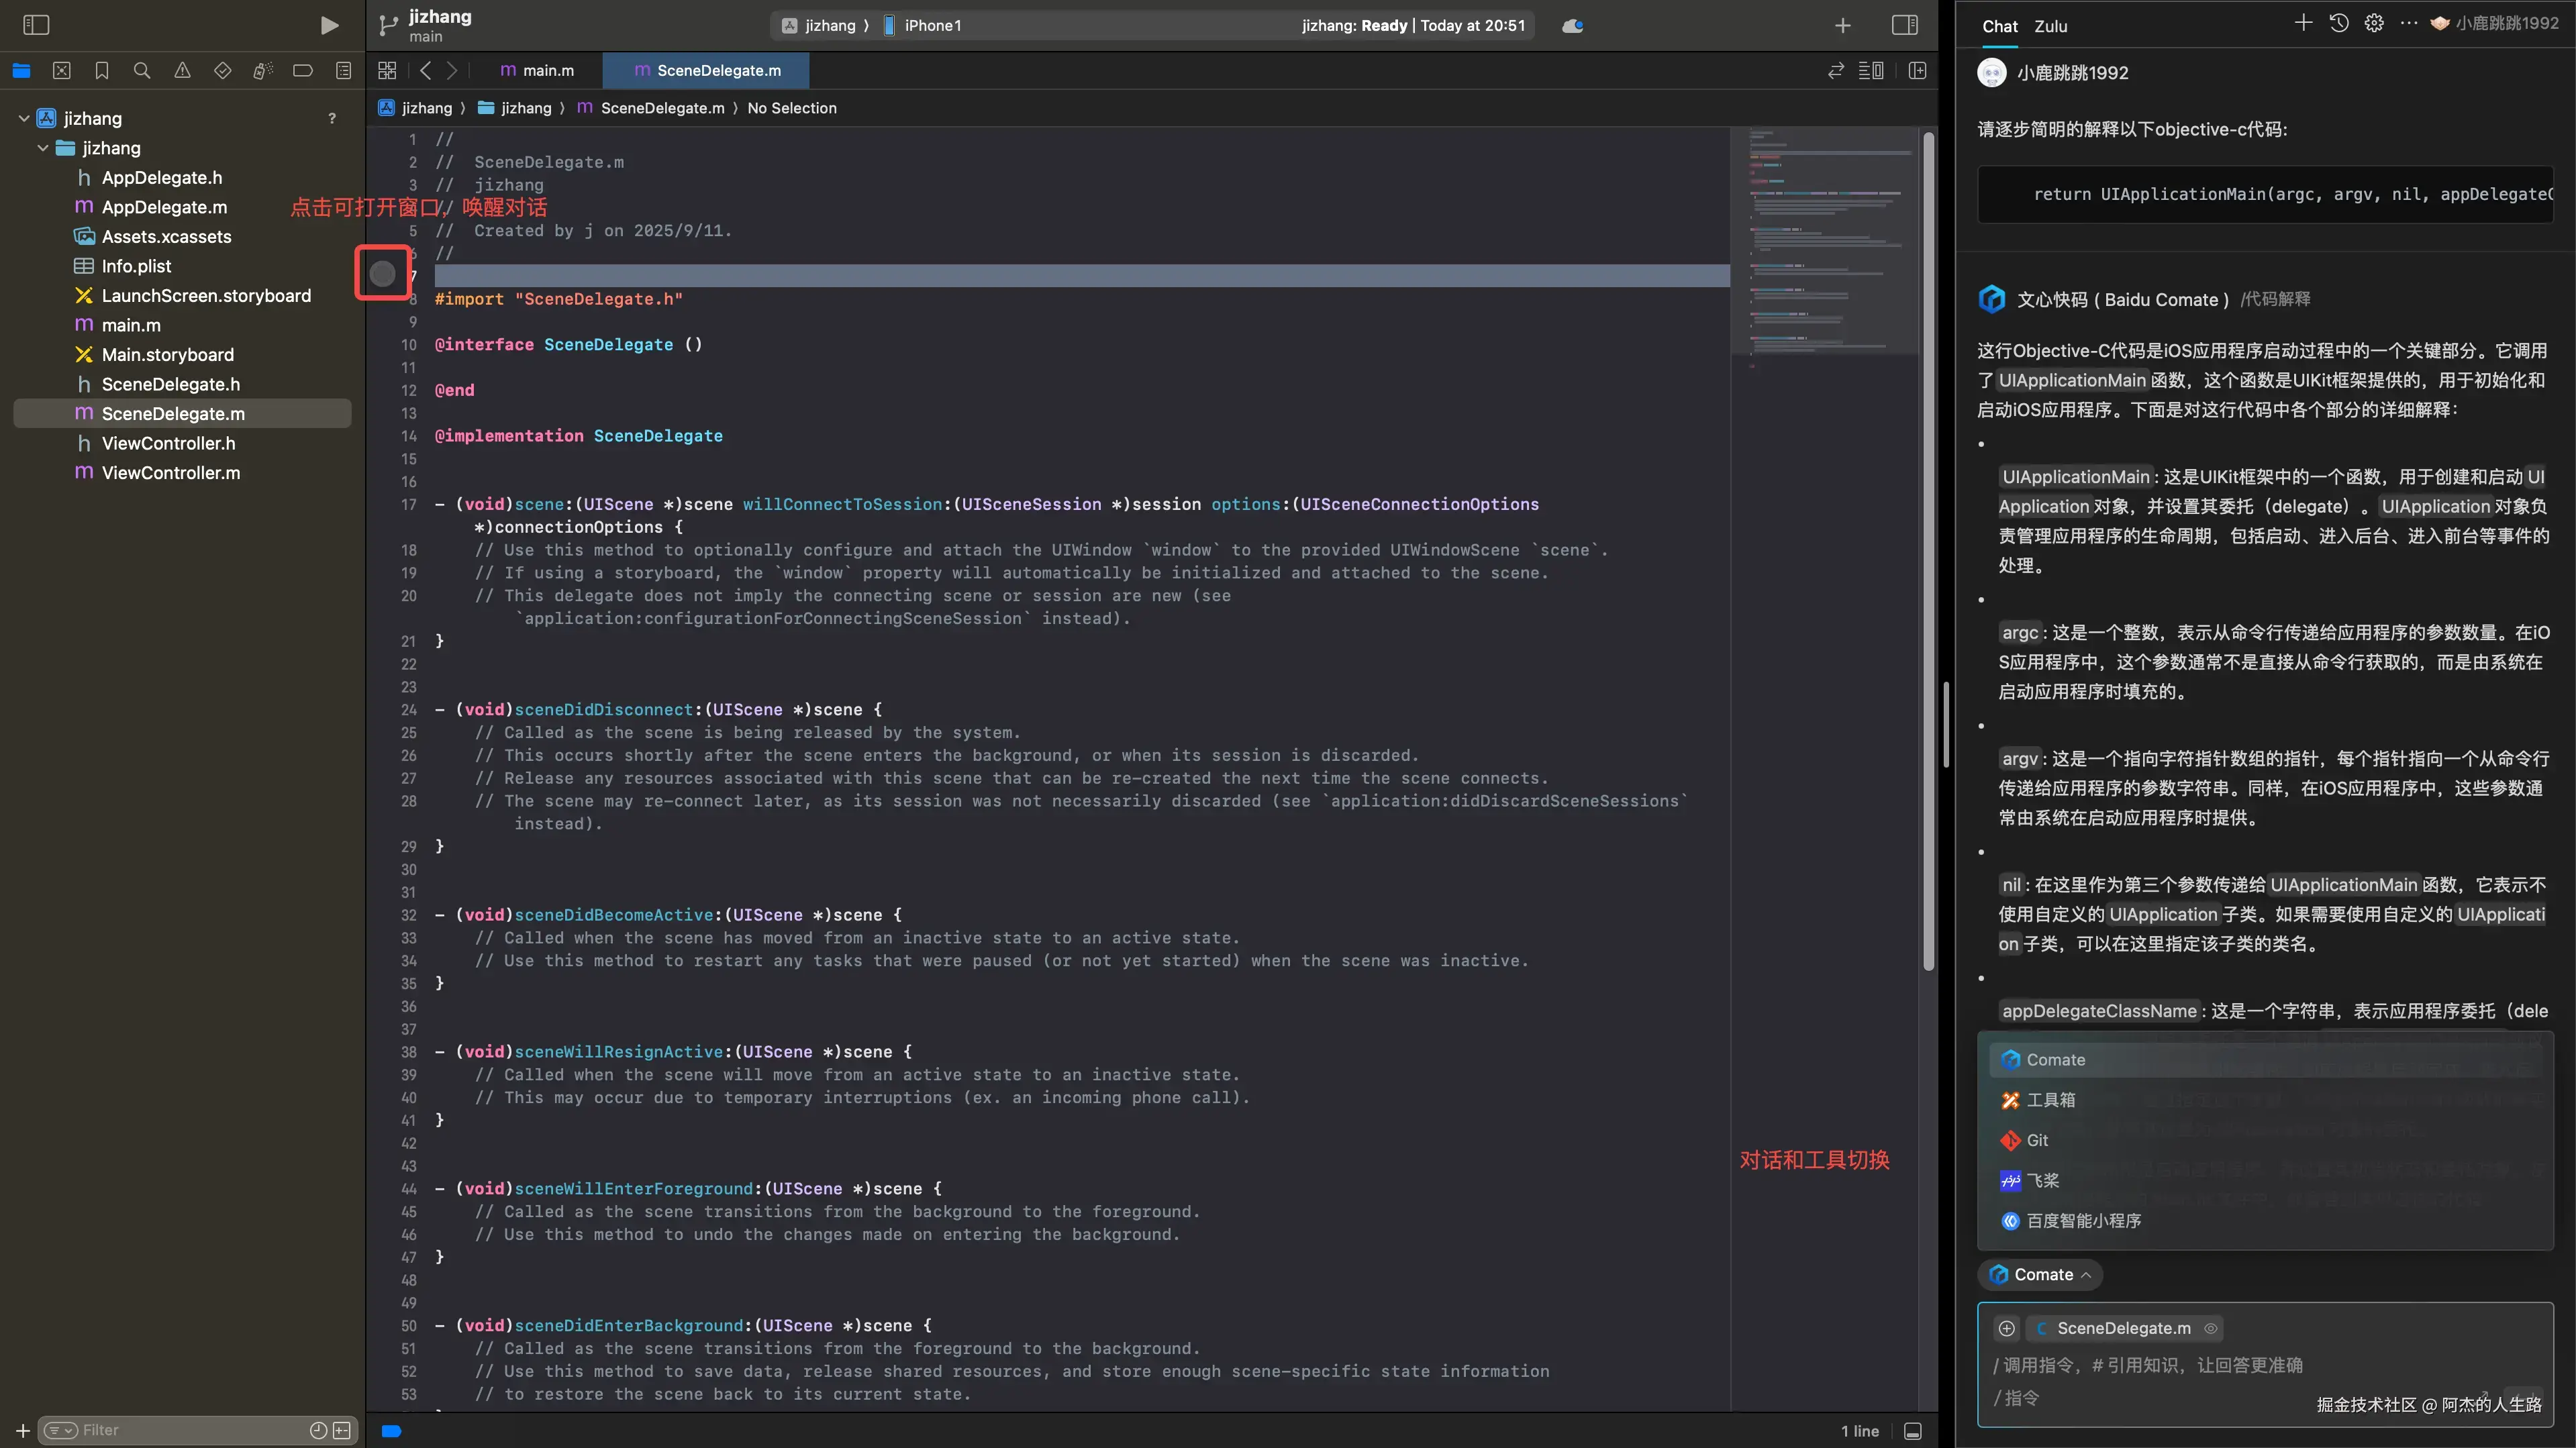Select 工具箱 in the mode list
This screenshot has height=1448, width=2576.
tap(2050, 1100)
